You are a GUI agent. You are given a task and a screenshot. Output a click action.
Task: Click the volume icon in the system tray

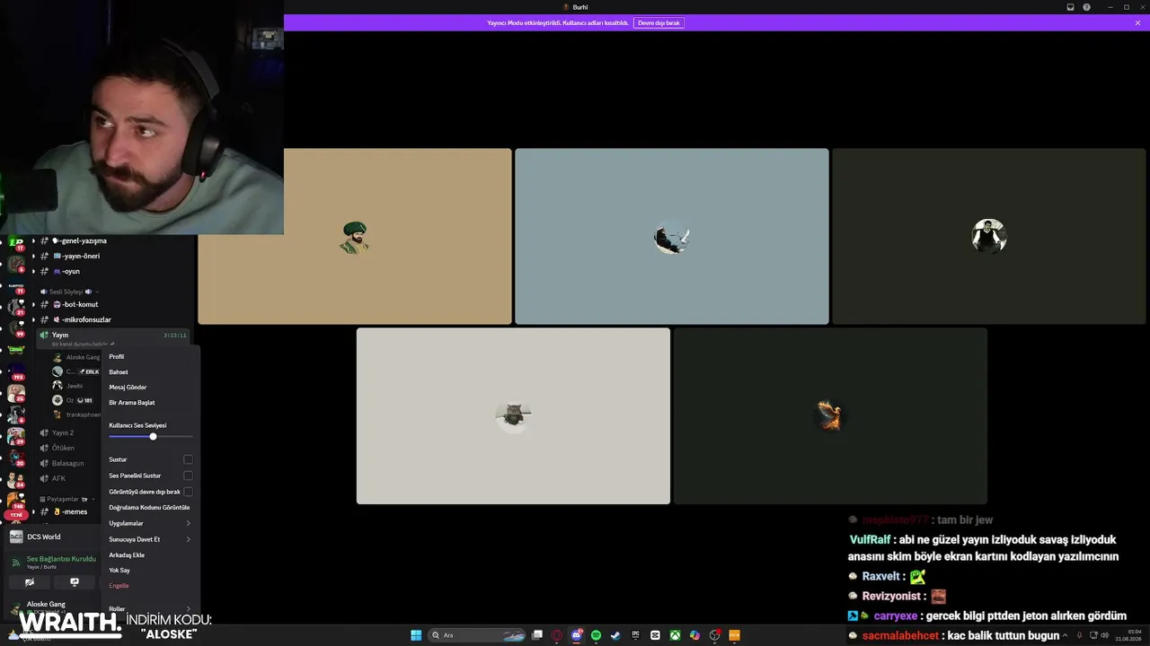(1105, 635)
